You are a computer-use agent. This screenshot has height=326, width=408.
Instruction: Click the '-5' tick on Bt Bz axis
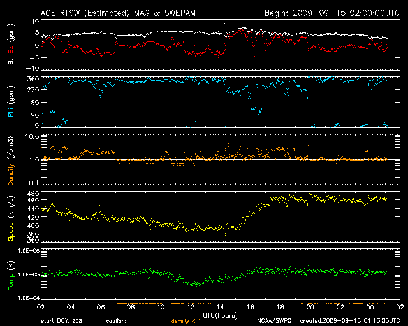click(x=34, y=58)
